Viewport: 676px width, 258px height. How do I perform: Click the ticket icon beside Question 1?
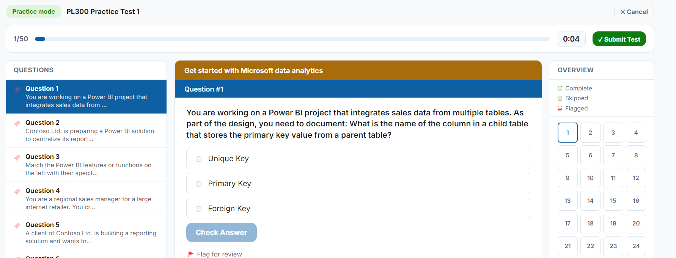coord(17,89)
